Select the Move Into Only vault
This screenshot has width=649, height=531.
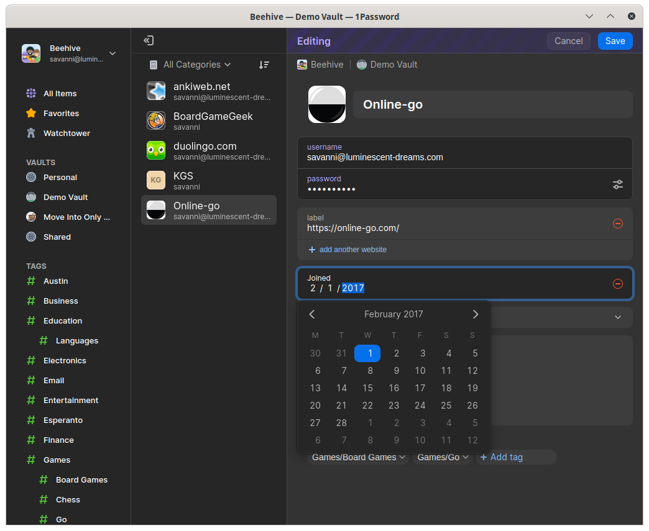[x=76, y=217]
